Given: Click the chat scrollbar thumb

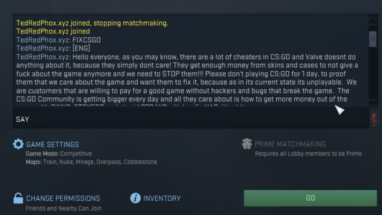Looking at the screenshot, I should [x=373, y=39].
